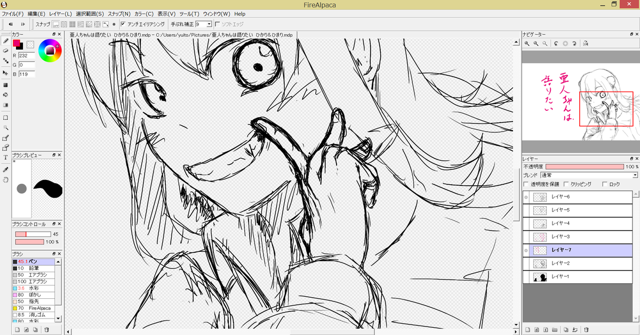Click the foreground pink color swatch
The height and width of the screenshot is (335, 640).
click(x=17, y=43)
